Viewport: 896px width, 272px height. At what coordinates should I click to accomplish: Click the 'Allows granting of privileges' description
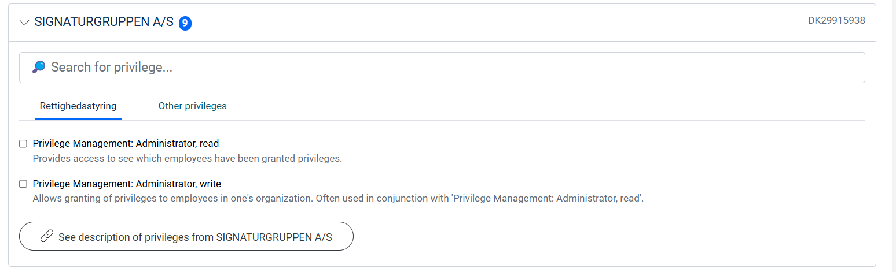click(338, 198)
